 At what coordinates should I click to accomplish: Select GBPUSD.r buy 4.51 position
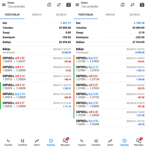click(110, 60)
